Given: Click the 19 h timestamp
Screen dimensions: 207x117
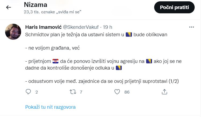Looking at the screenshot, I should [107, 27].
